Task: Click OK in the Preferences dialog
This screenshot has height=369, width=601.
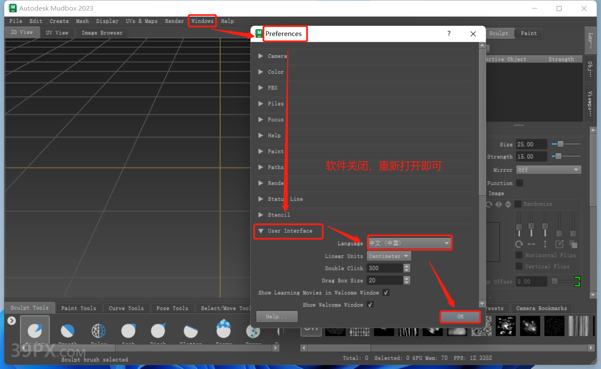Action: pyautogui.click(x=460, y=316)
